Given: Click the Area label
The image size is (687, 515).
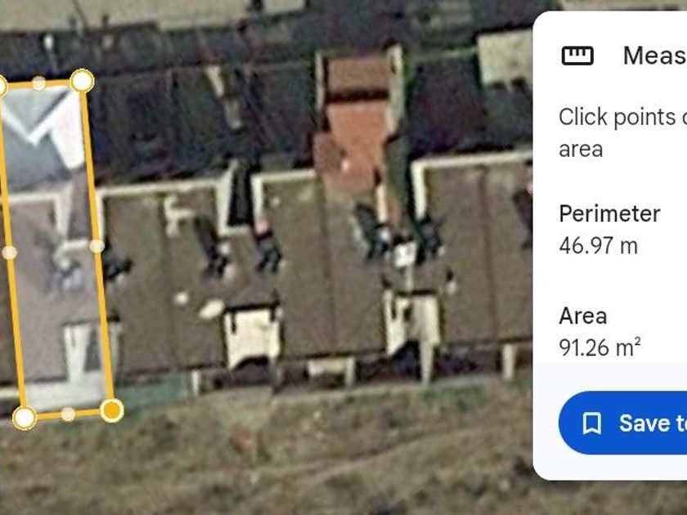Looking at the screenshot, I should click(582, 316).
